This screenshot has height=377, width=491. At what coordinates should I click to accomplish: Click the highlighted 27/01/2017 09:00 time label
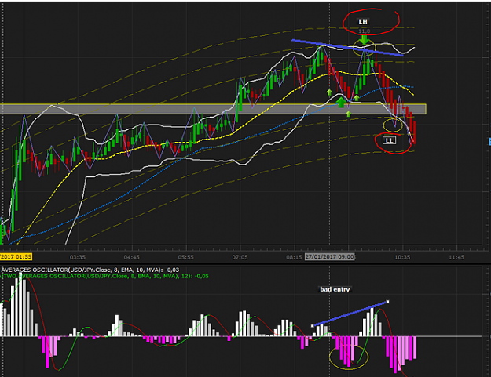click(x=330, y=257)
